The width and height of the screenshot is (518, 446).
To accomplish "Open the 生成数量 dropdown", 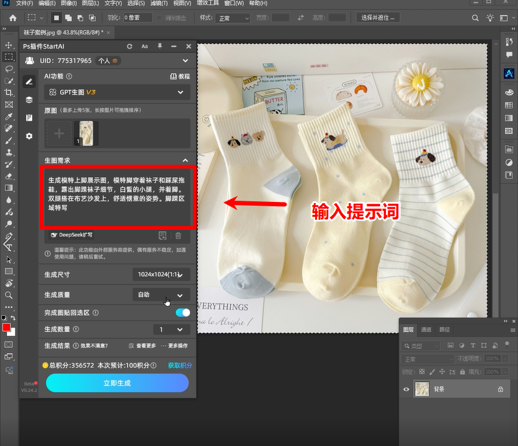I will 171,329.
